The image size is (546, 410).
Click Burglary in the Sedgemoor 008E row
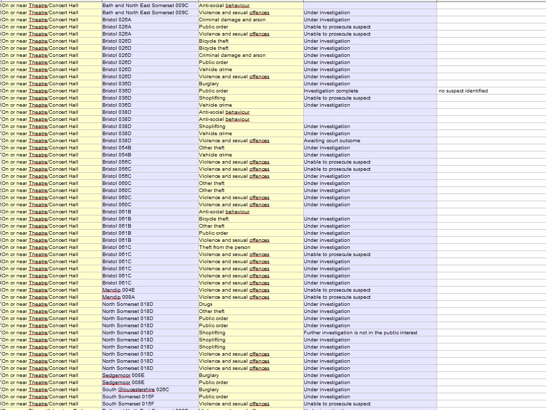point(209,375)
